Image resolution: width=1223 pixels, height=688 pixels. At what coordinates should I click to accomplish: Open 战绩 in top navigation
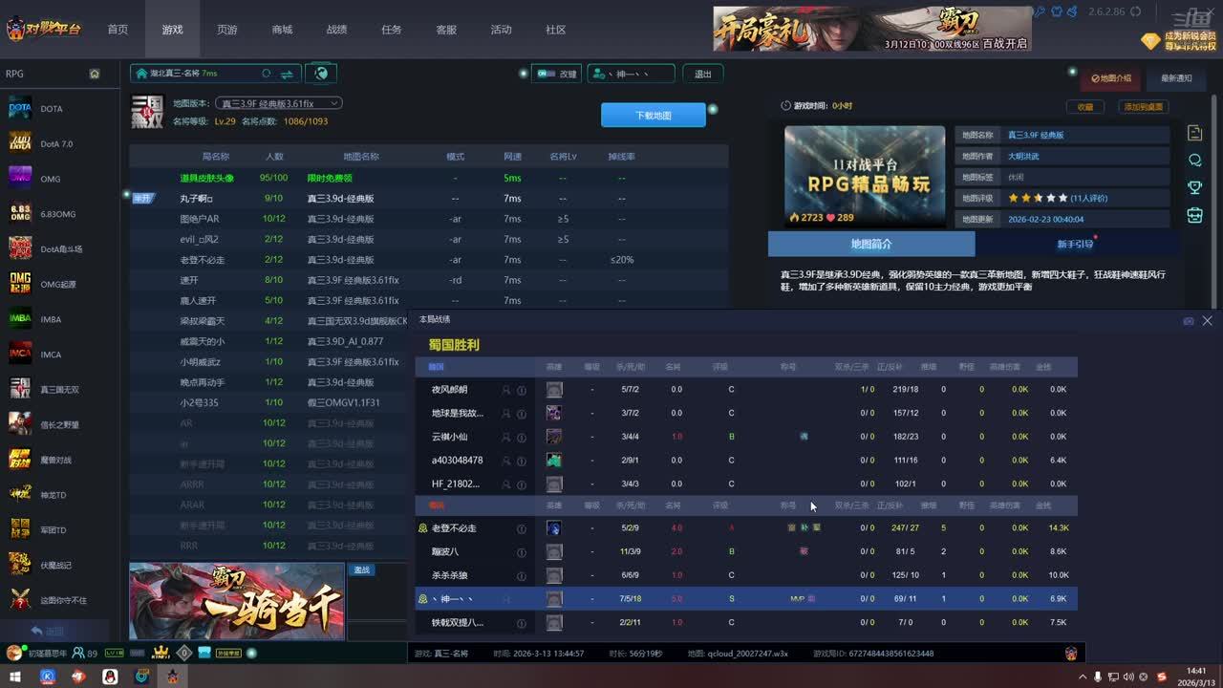pos(336,30)
